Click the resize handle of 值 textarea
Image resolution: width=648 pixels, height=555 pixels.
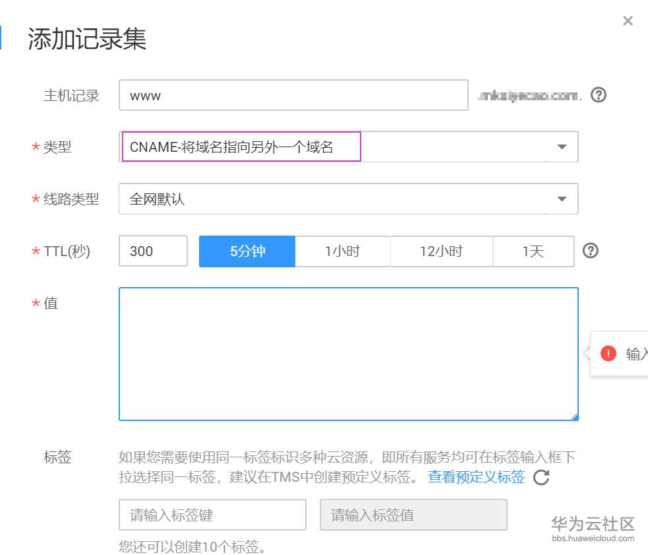574,417
